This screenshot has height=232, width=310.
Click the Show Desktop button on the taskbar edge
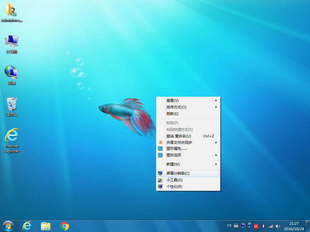click(308, 226)
